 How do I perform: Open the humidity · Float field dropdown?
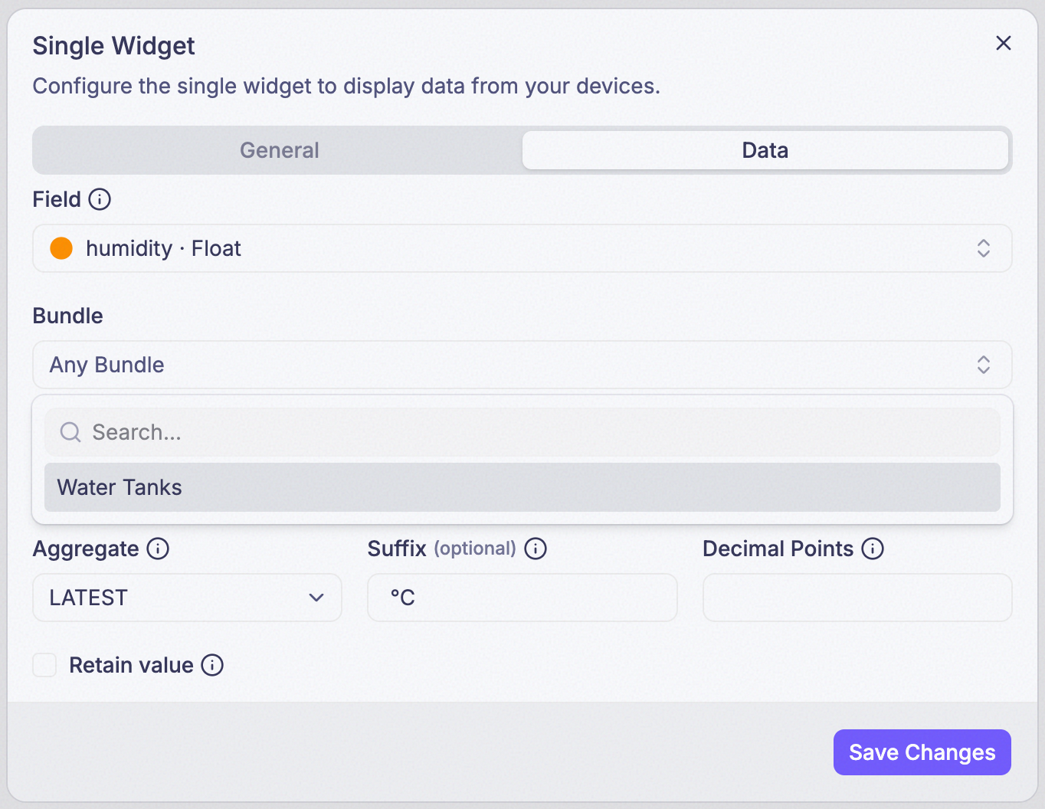(522, 248)
